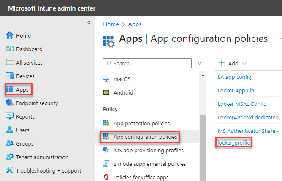Open the Policies for Office apps icon
282x181 pixels.
tap(106, 177)
